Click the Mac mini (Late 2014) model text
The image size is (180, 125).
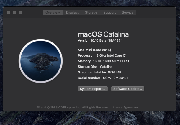click(94, 50)
